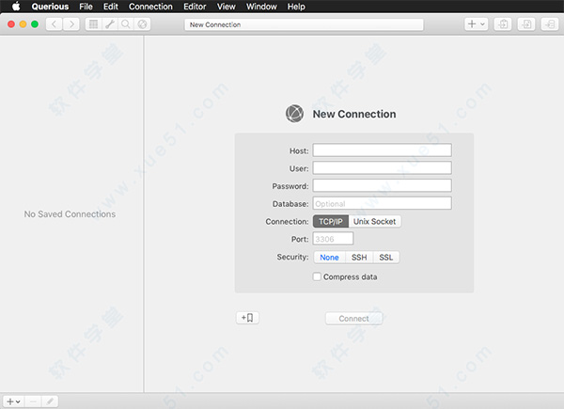Viewport: 564px width, 409px height.
Task: Expand the plus dropdown in top toolbar
Action: pos(476,24)
